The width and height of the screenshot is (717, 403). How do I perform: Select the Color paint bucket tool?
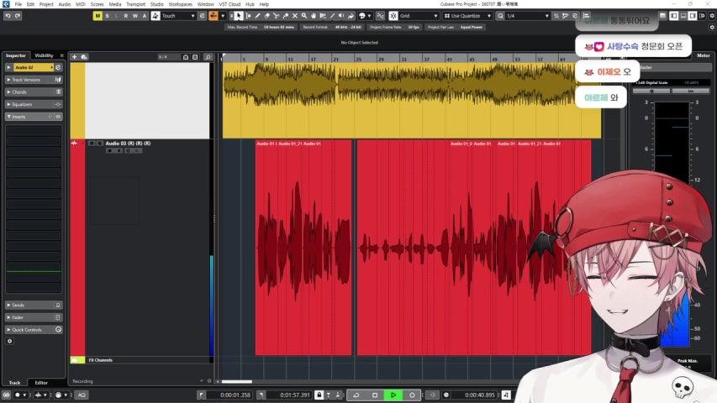tap(351, 16)
